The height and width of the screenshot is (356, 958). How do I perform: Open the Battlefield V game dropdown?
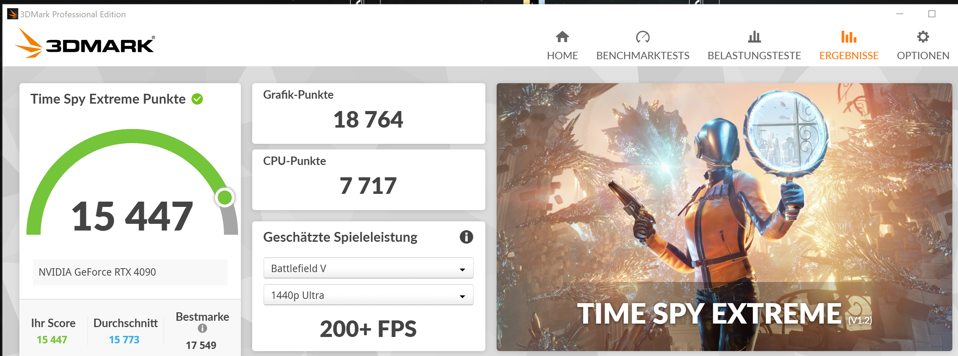tap(368, 268)
